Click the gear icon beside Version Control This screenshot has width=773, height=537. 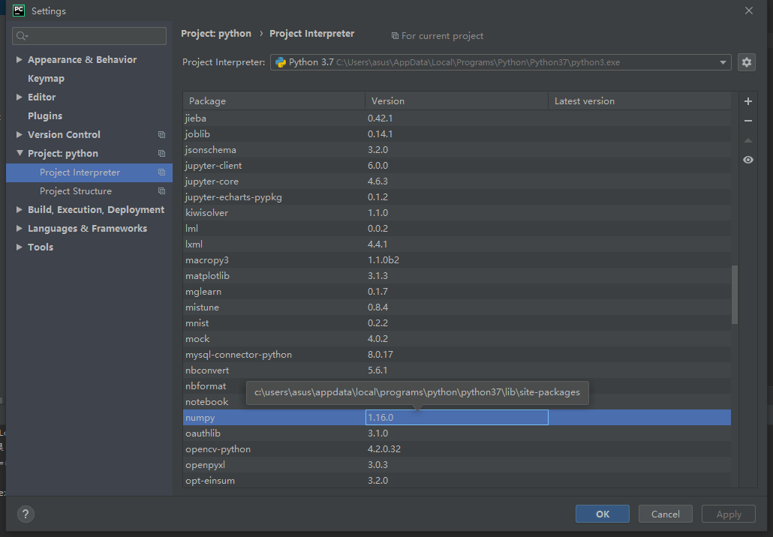coord(161,134)
